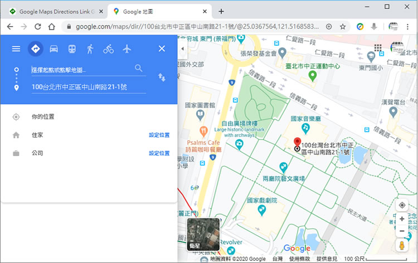Click the address bar URL

click(x=197, y=27)
